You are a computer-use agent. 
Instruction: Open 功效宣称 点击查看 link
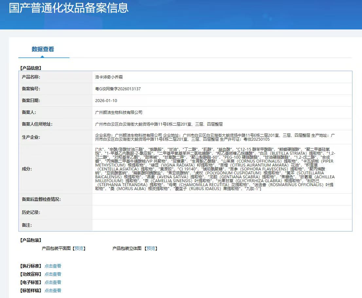coord(53,274)
